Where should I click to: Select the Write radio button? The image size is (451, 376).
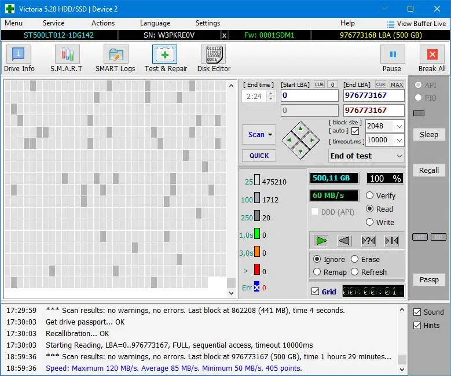369,222
